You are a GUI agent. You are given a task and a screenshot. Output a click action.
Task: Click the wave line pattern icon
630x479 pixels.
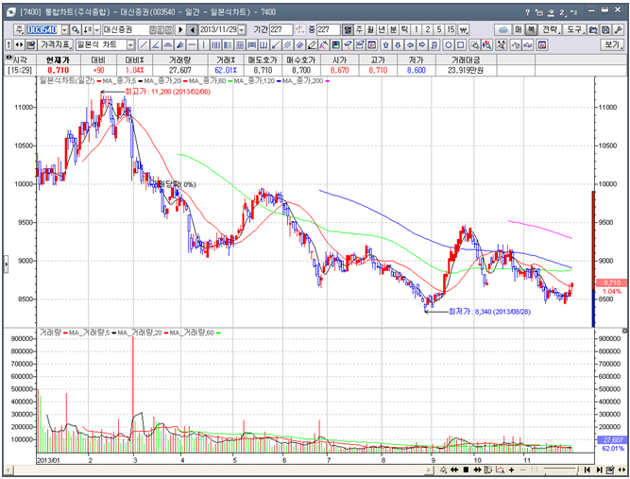pos(527,44)
